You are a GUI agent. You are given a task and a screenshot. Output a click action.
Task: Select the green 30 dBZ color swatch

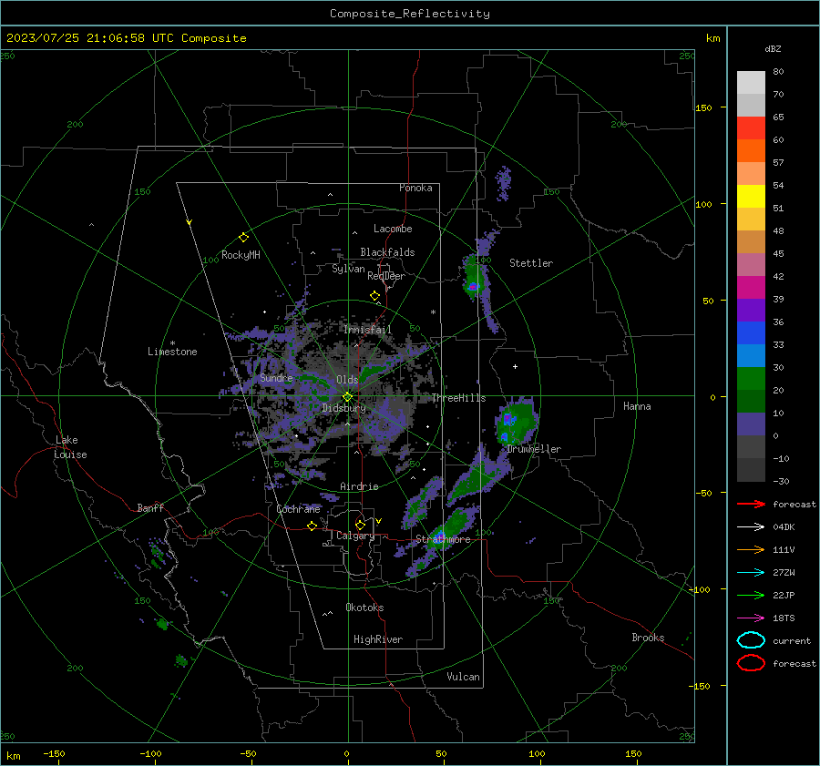(x=751, y=379)
